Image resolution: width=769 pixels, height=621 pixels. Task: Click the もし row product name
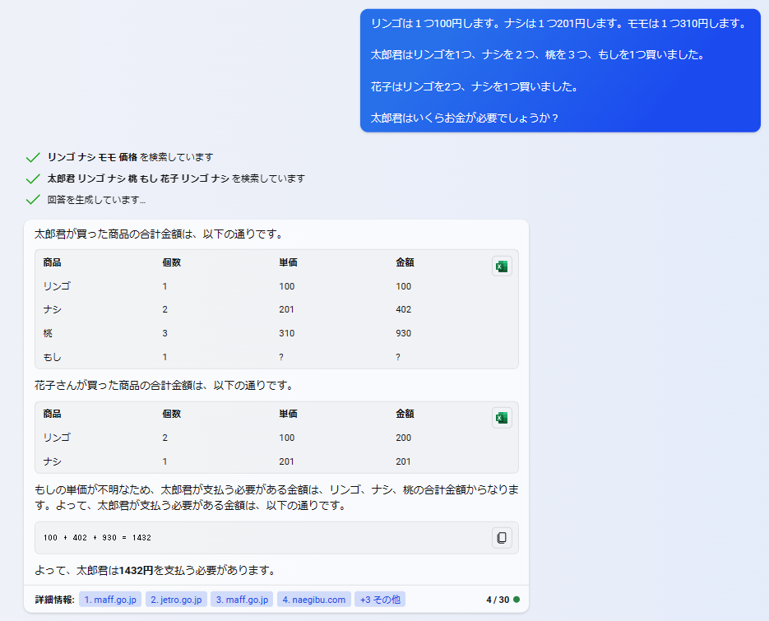pyautogui.click(x=52, y=357)
